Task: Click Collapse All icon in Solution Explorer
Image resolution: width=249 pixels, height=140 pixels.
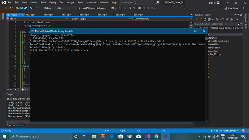Action: 227,20
